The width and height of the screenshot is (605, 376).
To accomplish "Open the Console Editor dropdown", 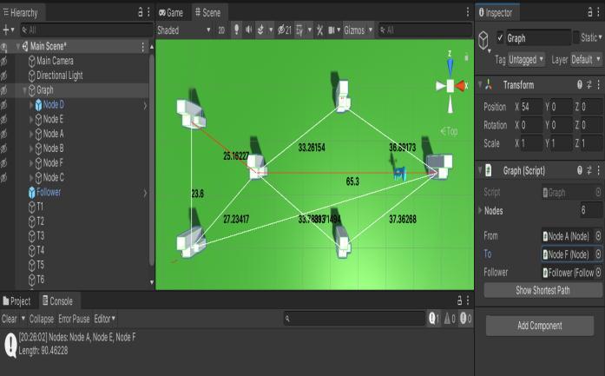I will tap(104, 319).
